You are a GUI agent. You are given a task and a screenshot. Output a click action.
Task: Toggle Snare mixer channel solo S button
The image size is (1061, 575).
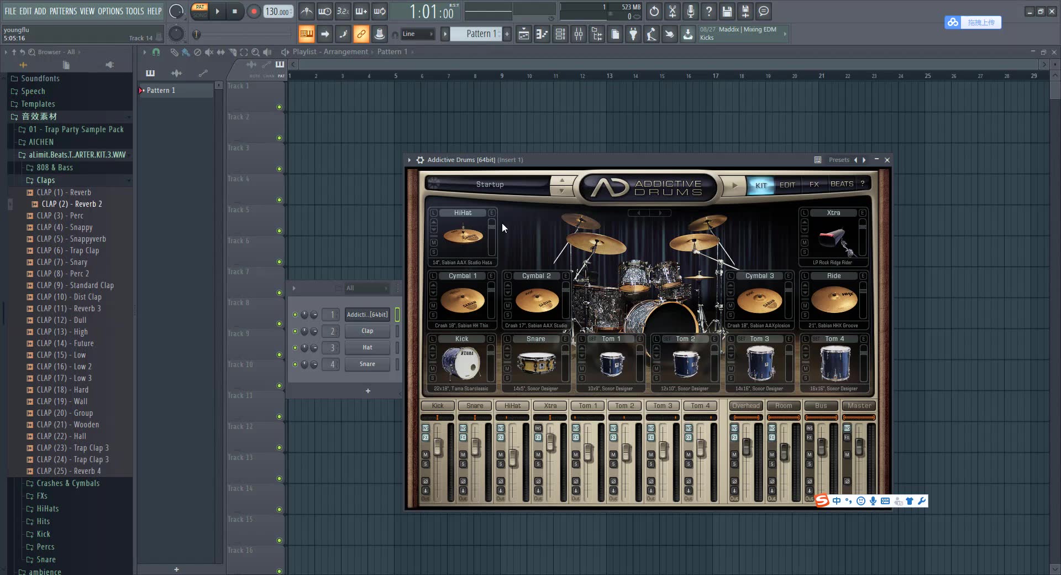pos(463,464)
